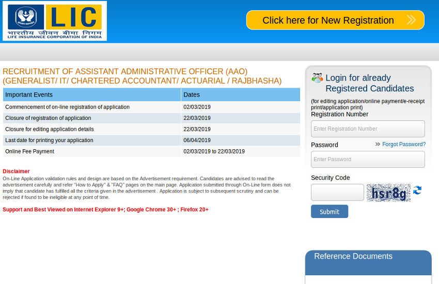Viewport: 439px width, 284px height.
Task: Click the Important Events column header
Action: tap(92, 94)
